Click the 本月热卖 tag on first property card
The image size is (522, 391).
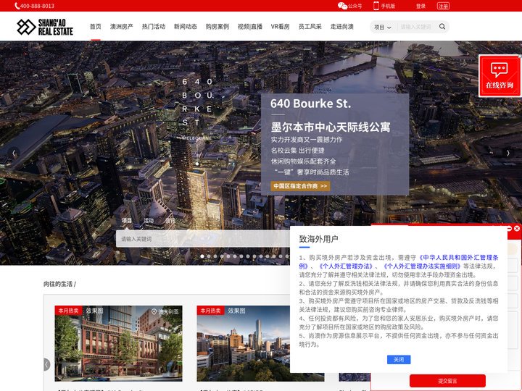pos(68,311)
